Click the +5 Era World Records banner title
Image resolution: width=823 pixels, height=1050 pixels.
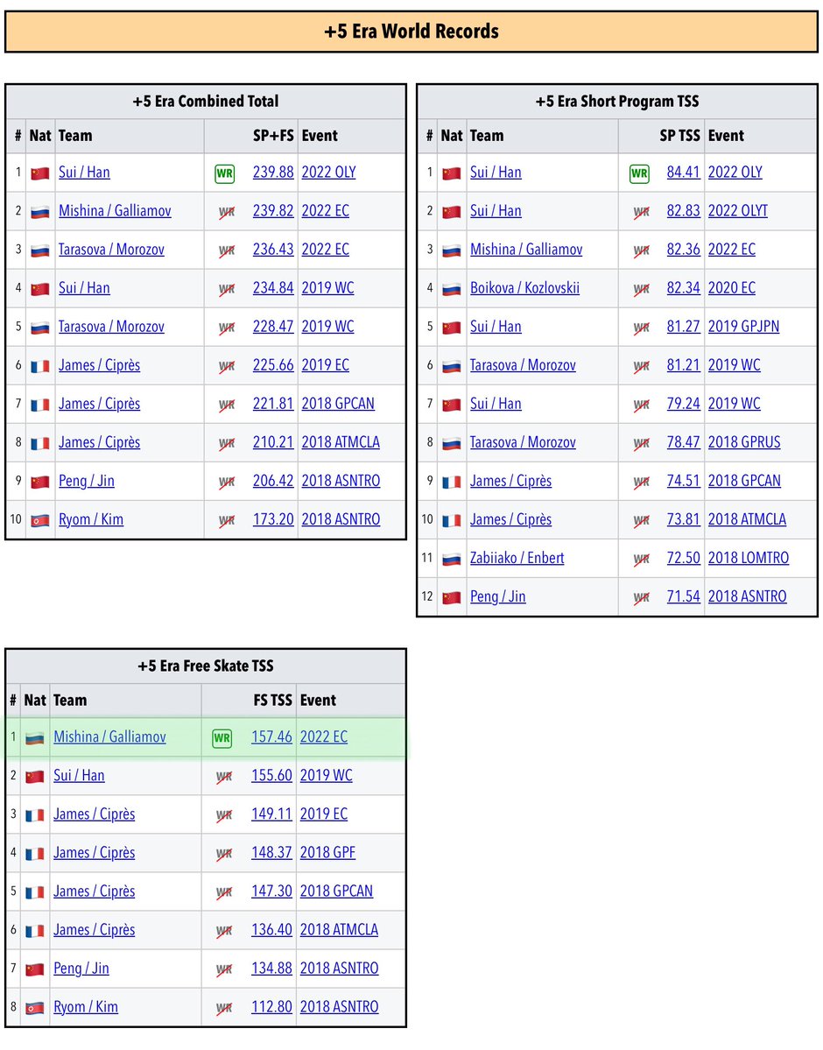411,32
